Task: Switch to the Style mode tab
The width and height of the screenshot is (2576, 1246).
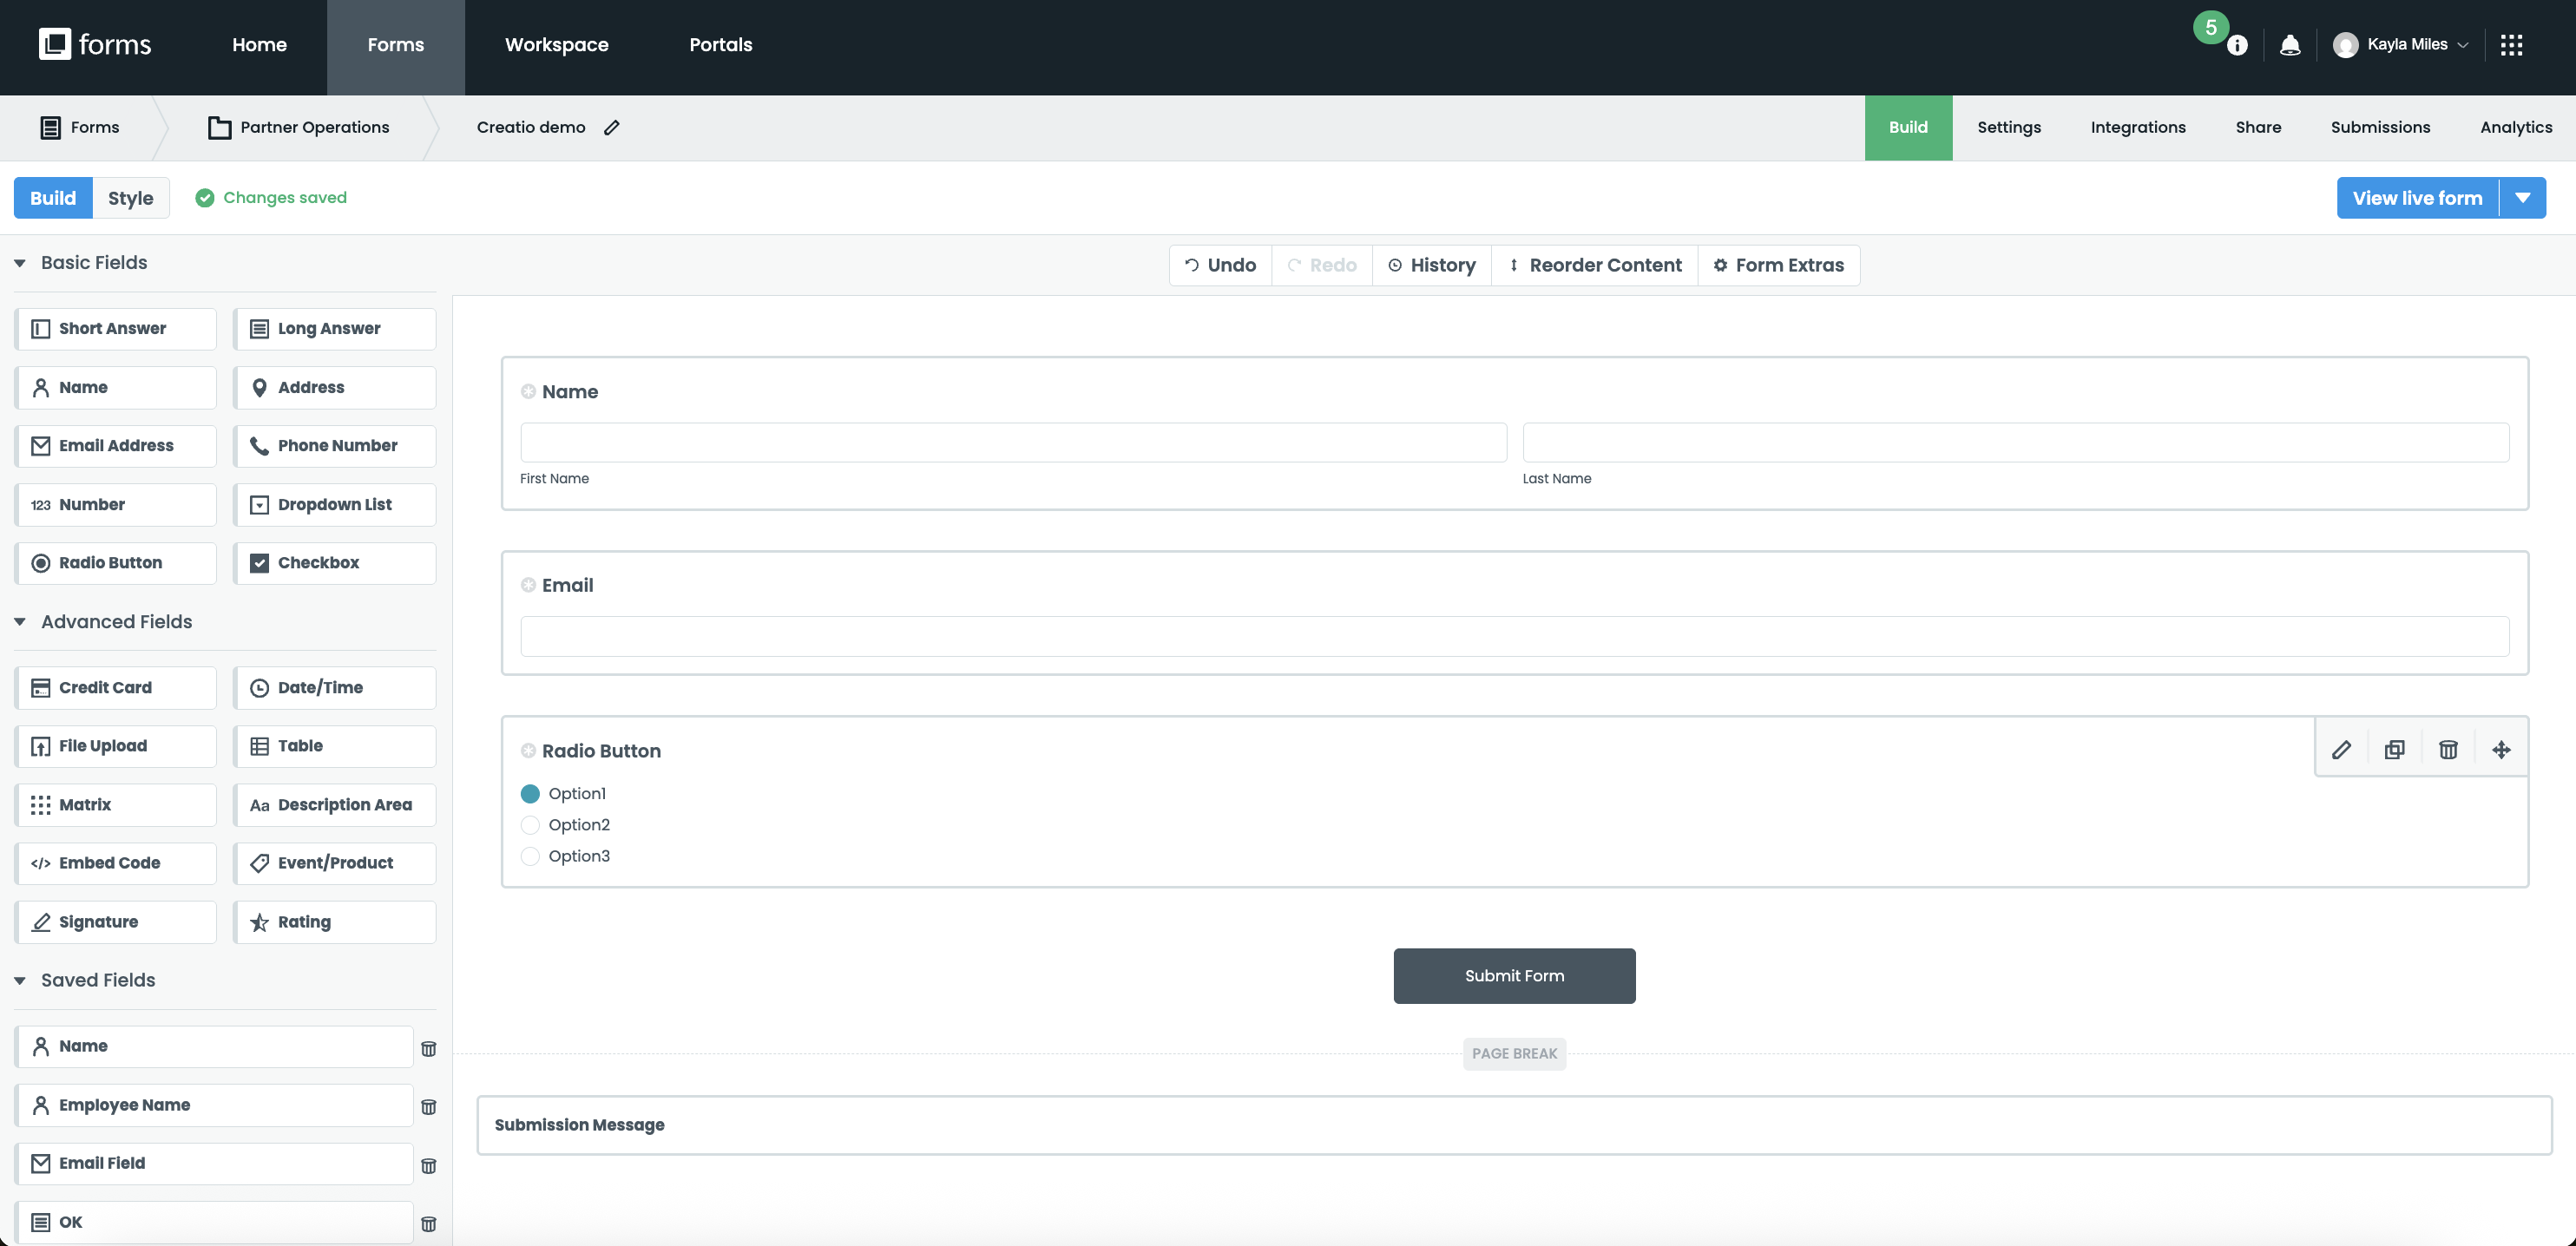Action: point(131,198)
